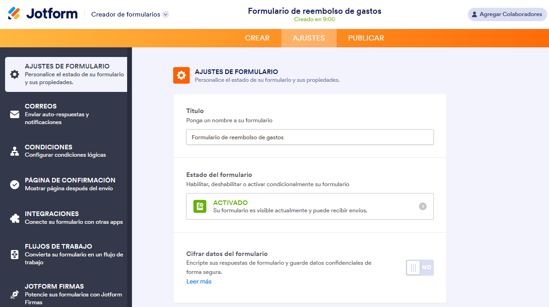Select the Ajustes tab
549x307 pixels.
[309, 38]
